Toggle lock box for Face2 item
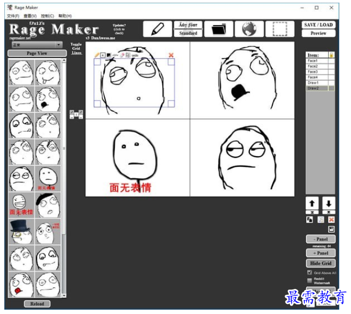 pyautogui.click(x=331, y=66)
